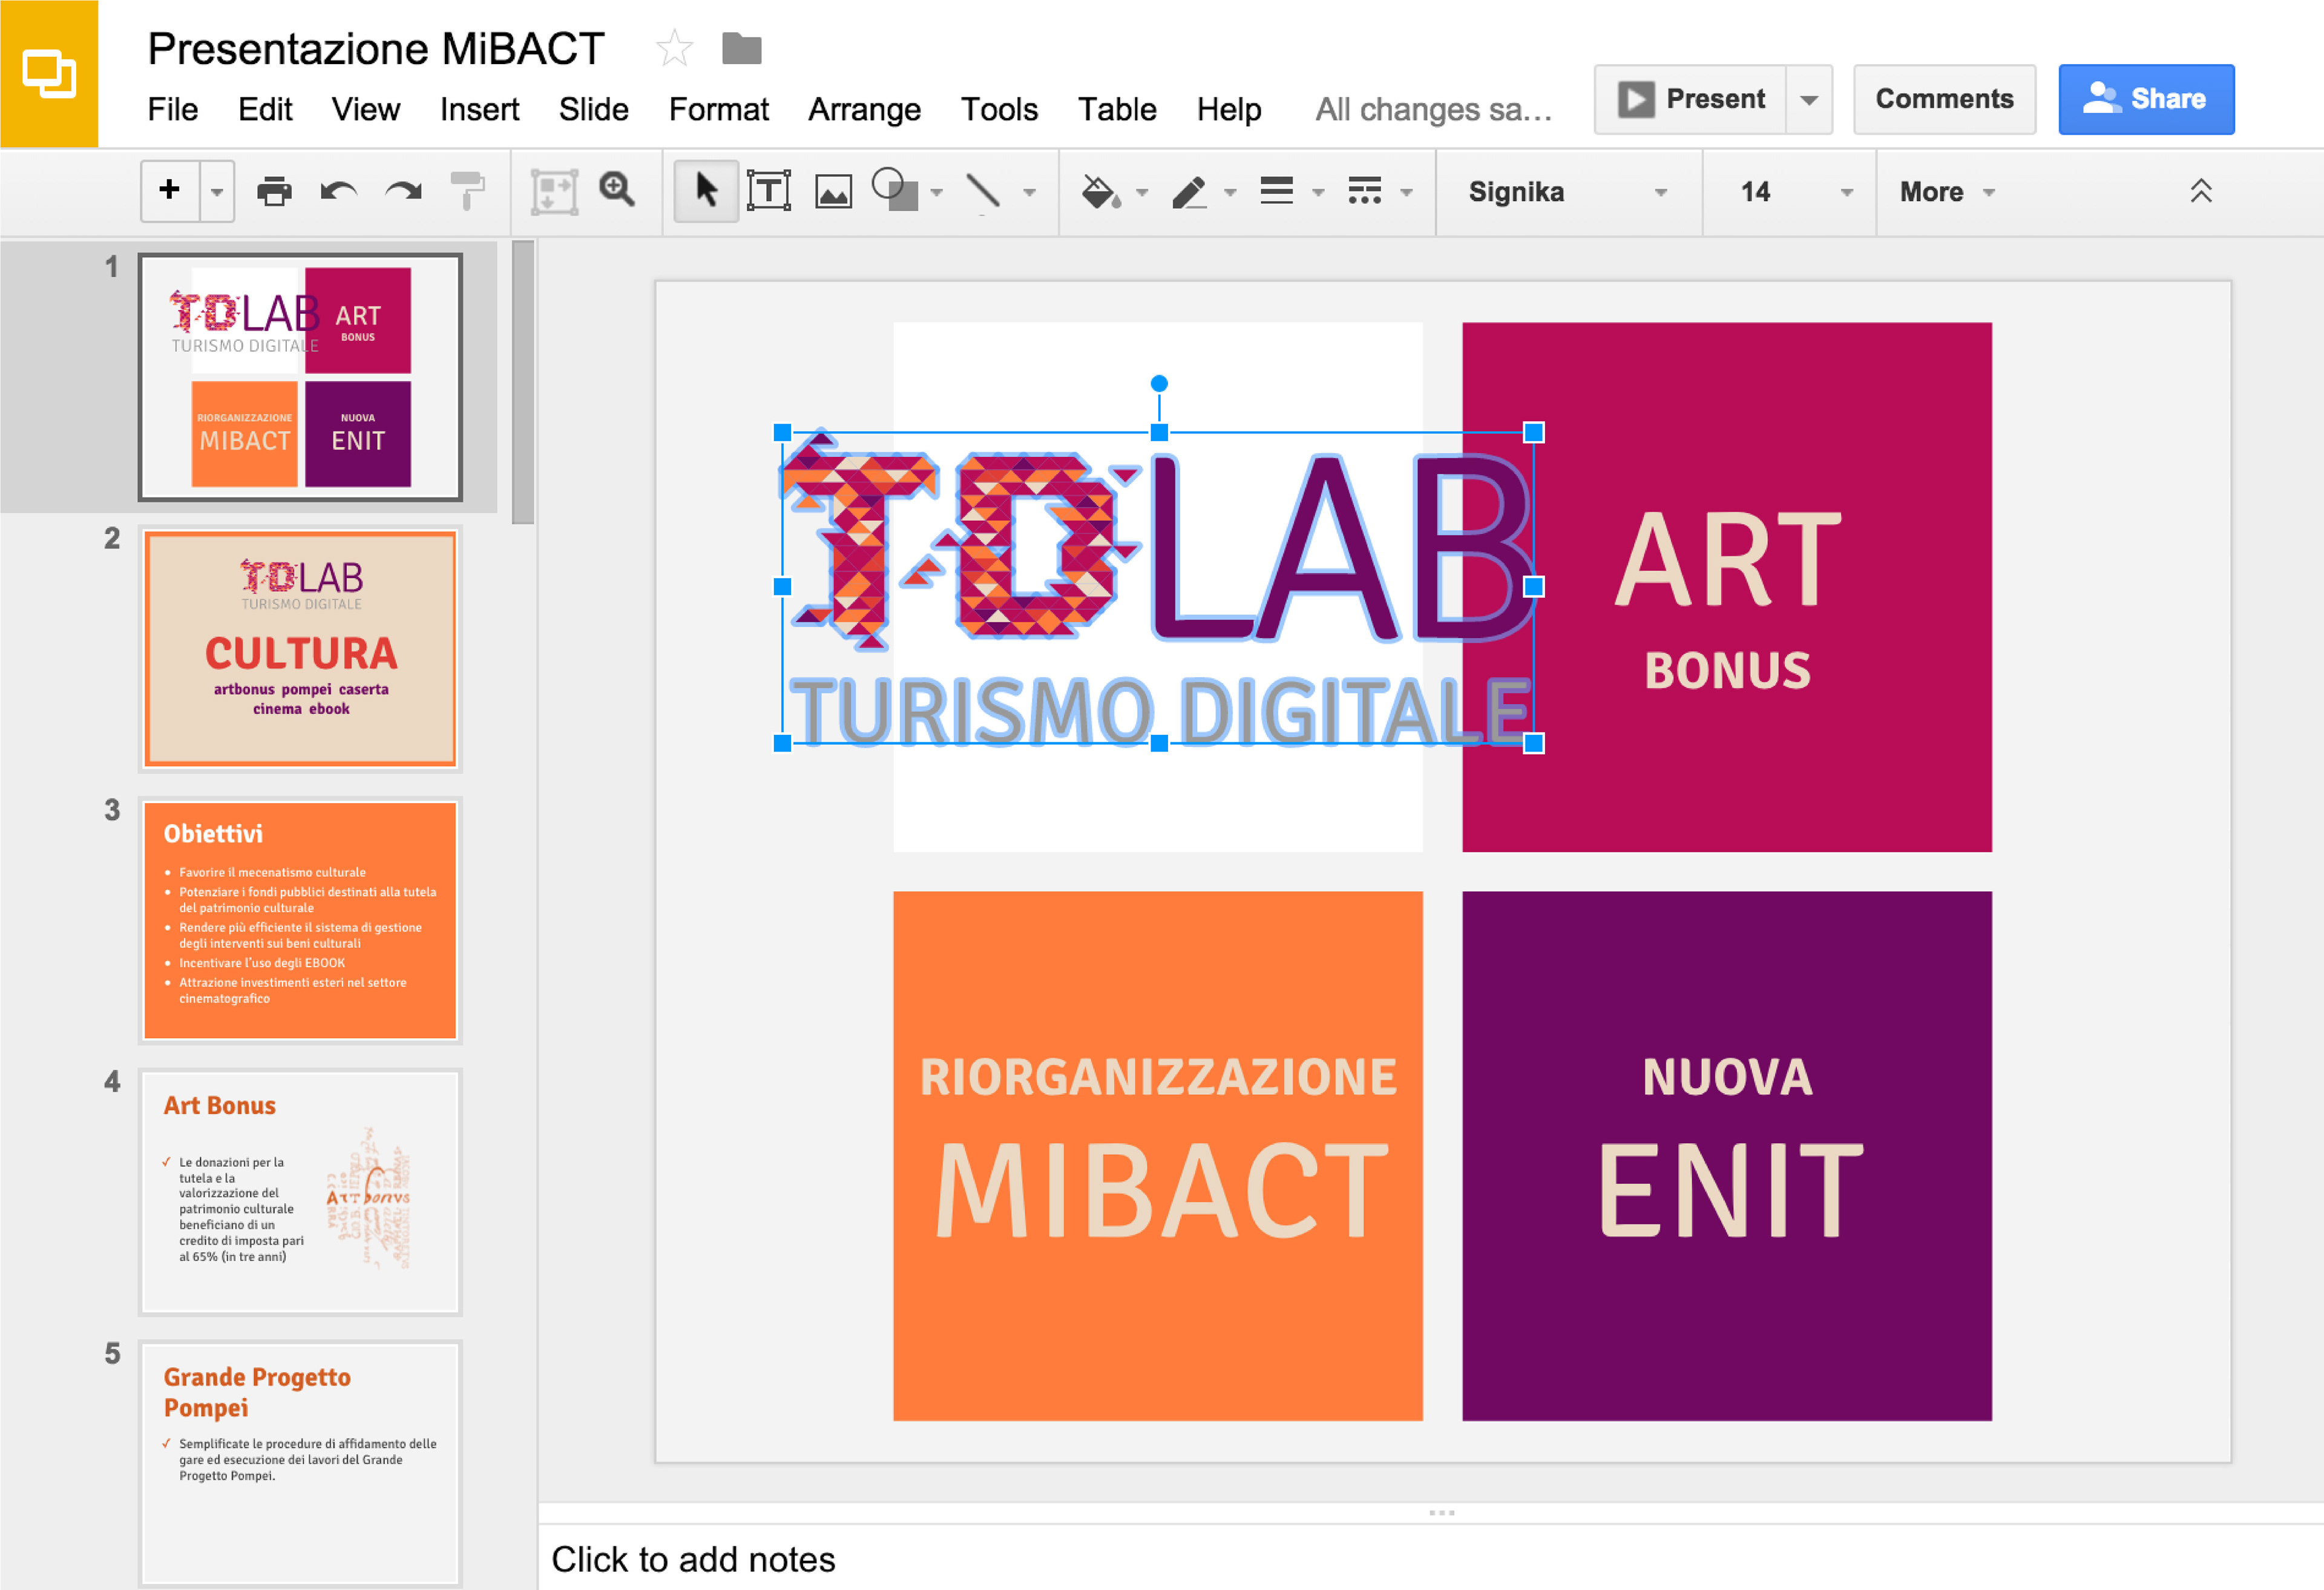Expand the Shape tool dropdown arrow
The image size is (2324, 1590).
click(x=937, y=192)
